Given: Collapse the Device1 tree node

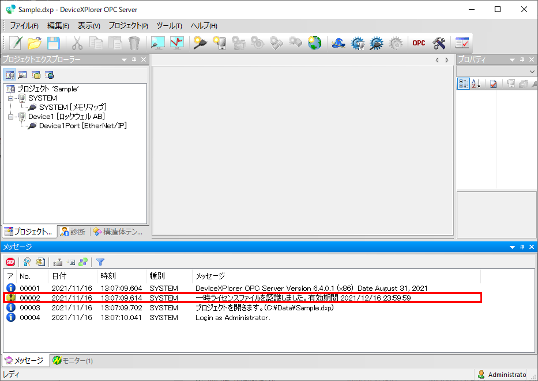Looking at the screenshot, I should click(x=11, y=117).
